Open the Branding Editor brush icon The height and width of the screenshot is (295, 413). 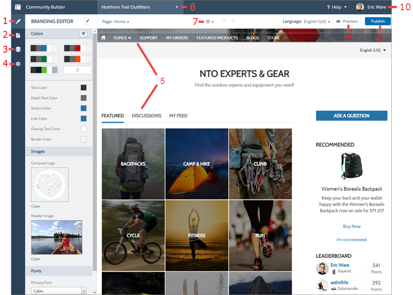(18, 21)
